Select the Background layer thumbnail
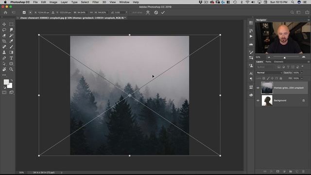The width and height of the screenshot is (311, 175). 267,101
